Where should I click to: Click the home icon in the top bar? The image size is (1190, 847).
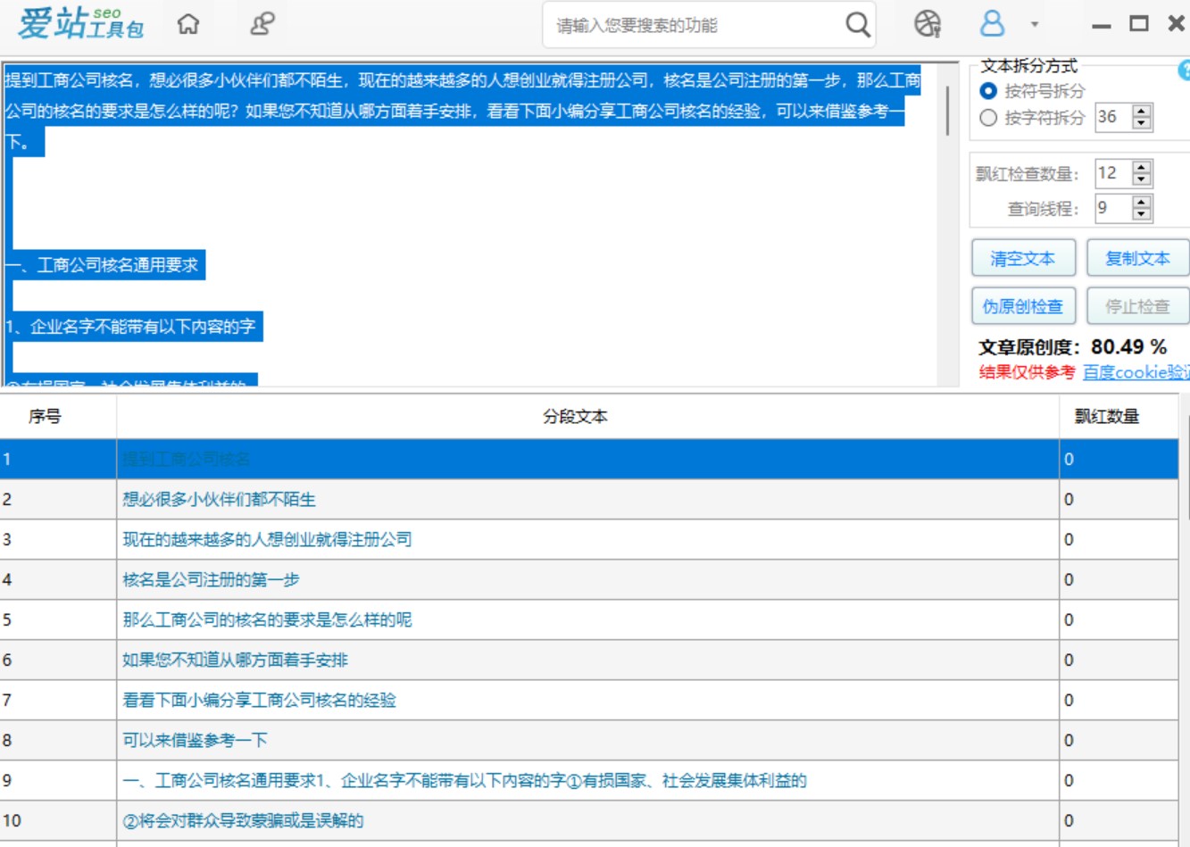tap(188, 24)
